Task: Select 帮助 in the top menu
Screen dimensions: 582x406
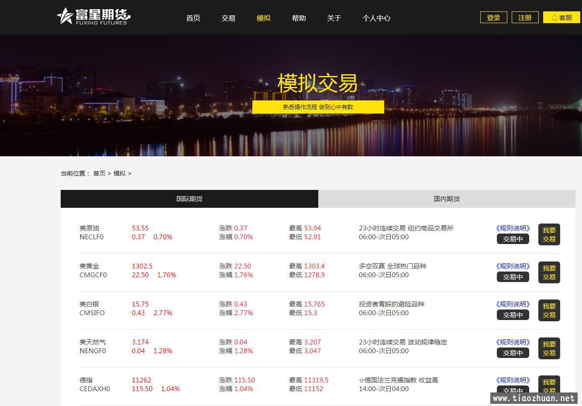Action: coord(299,18)
